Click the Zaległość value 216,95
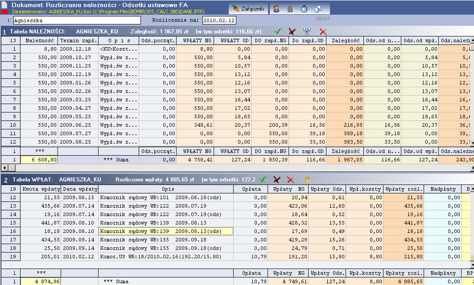This screenshot has height=285, width=474. pyautogui.click(x=345, y=125)
